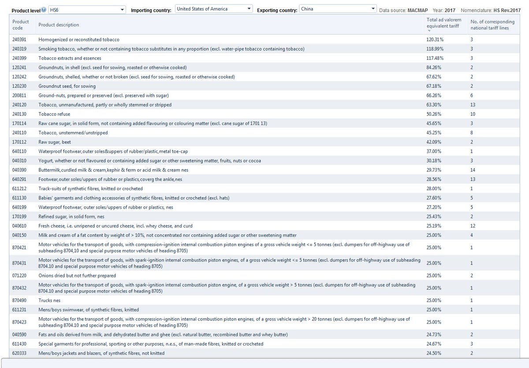Screen dimensions: 529x368
Task: Open the Importing country dropdown
Action: point(214,9)
